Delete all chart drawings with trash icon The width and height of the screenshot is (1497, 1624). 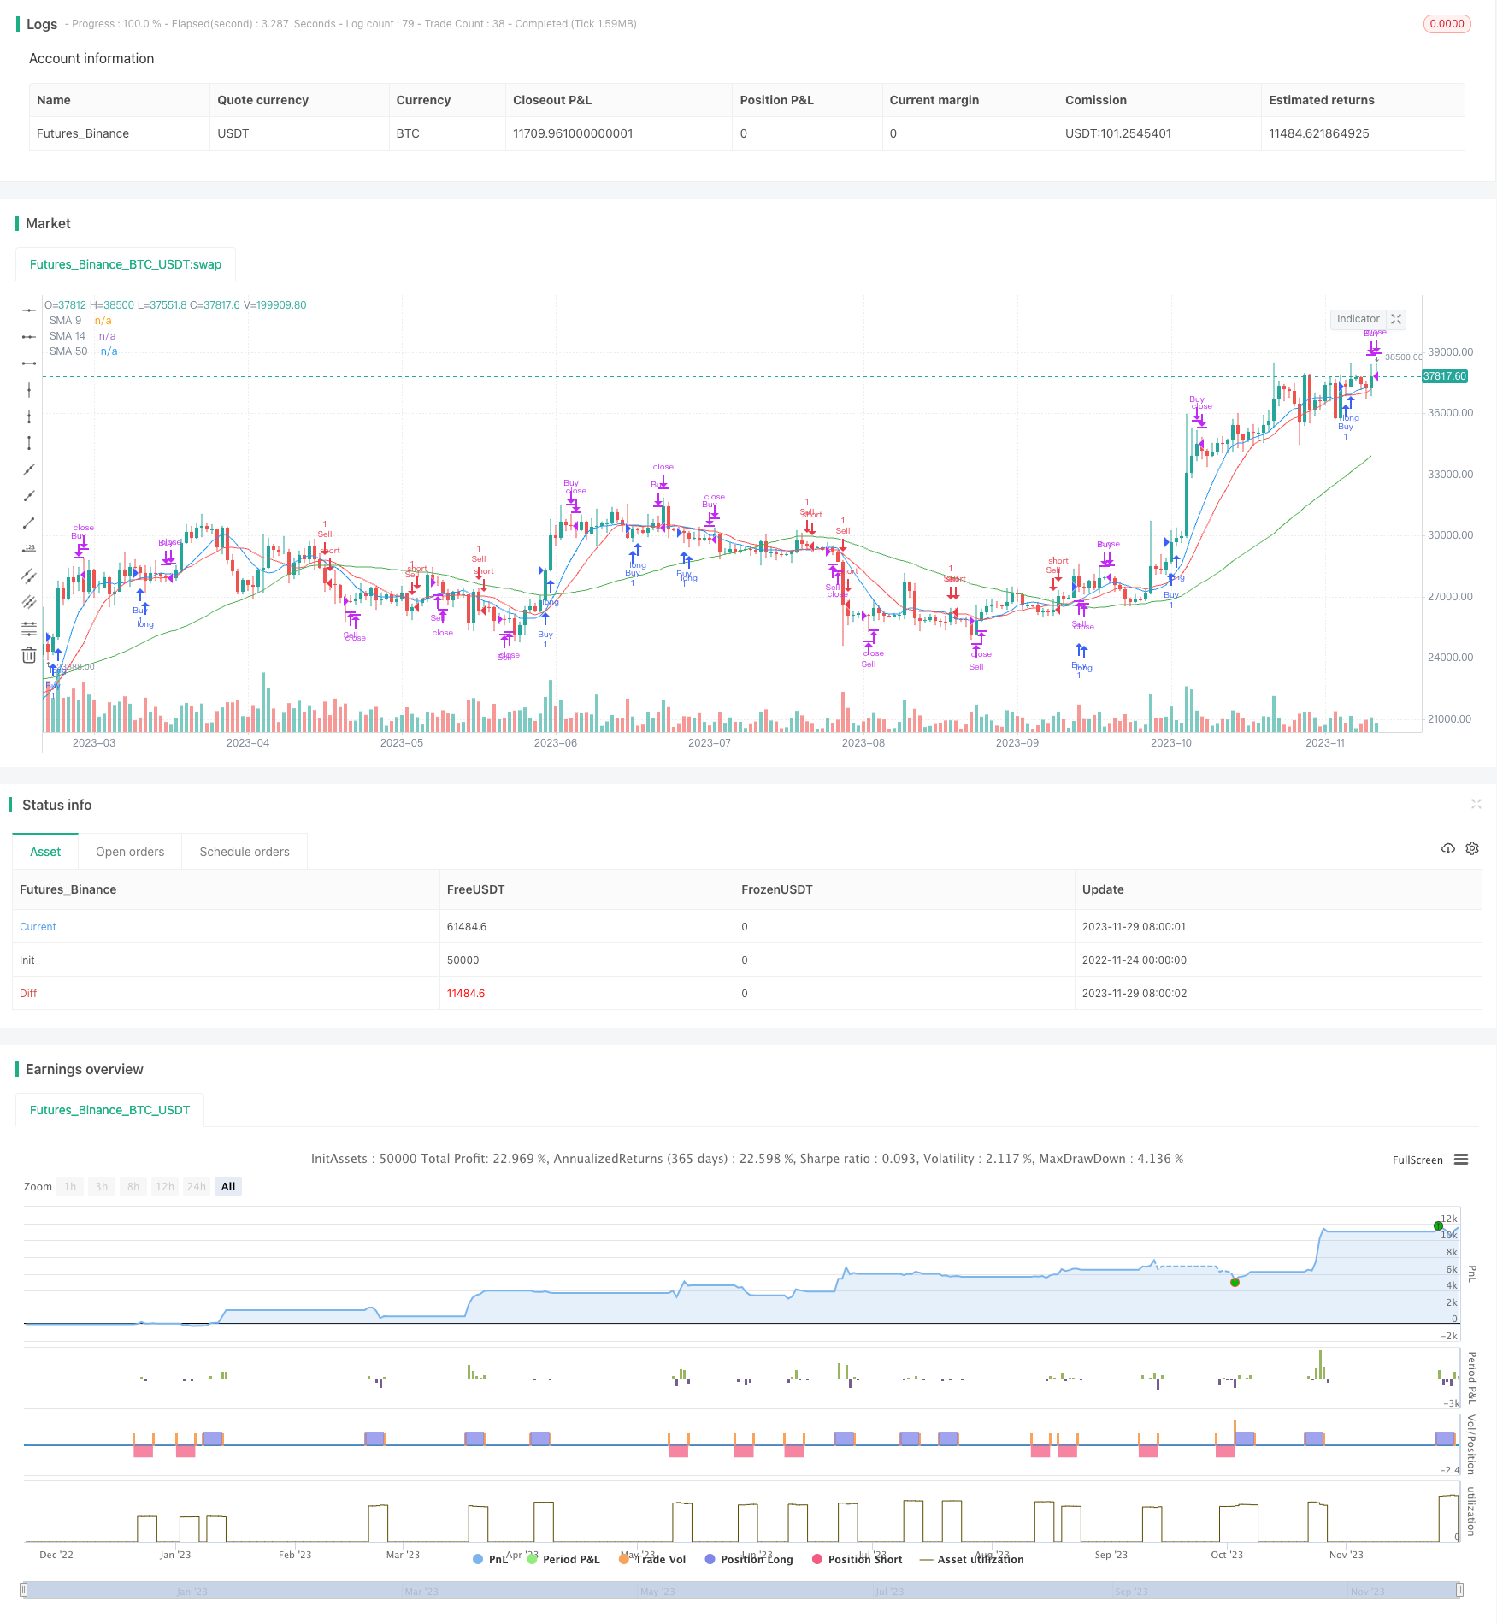click(29, 655)
